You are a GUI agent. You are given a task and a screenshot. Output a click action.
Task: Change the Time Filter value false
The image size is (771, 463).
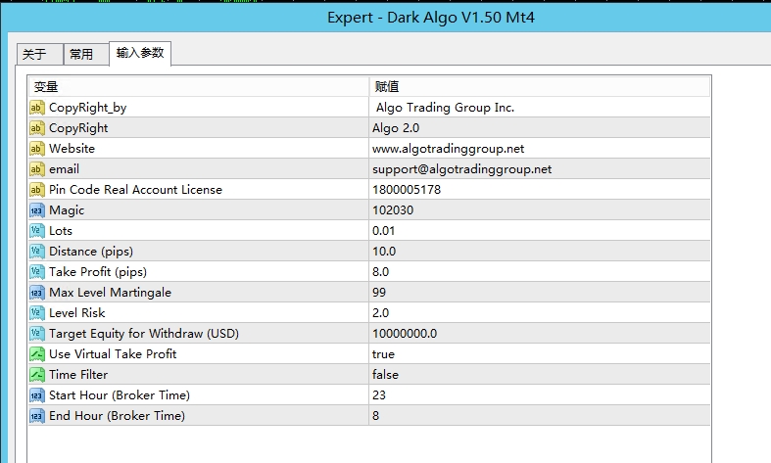(x=540, y=375)
